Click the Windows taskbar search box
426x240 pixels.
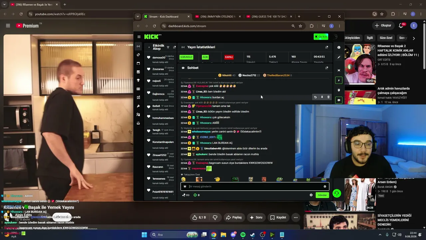click(174, 235)
